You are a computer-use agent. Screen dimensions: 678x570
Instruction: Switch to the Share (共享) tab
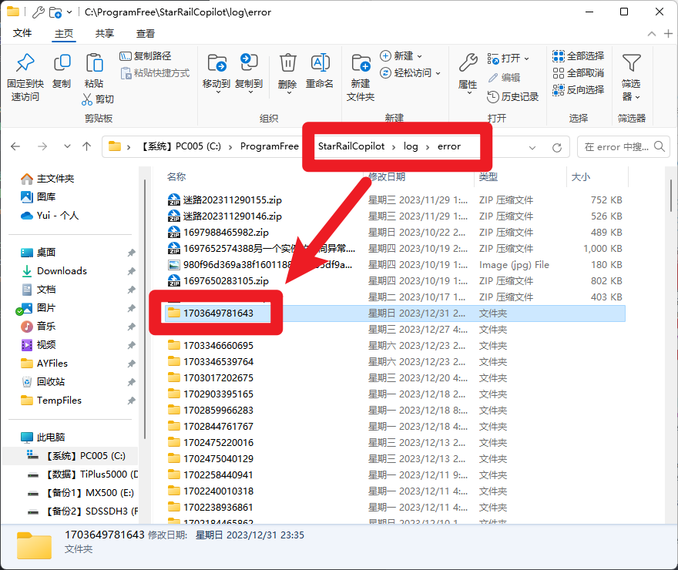click(105, 34)
